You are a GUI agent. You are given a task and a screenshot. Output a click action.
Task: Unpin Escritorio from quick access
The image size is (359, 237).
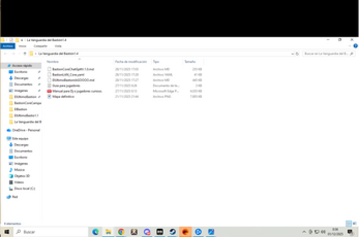pyautogui.click(x=39, y=72)
